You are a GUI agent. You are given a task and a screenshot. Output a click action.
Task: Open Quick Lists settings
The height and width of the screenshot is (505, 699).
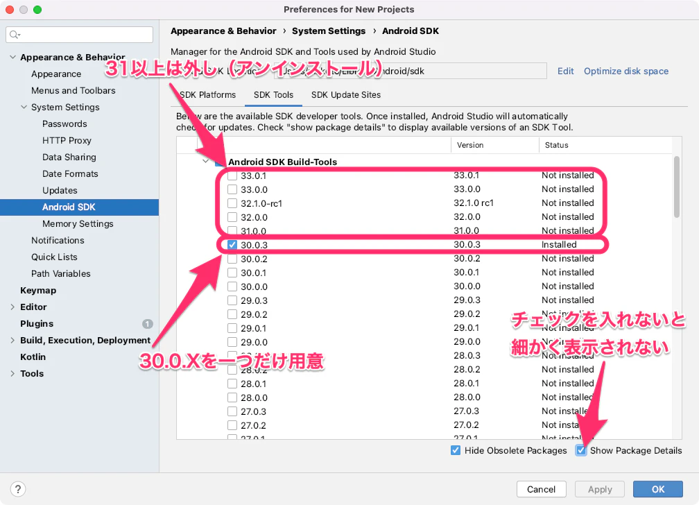tap(54, 257)
